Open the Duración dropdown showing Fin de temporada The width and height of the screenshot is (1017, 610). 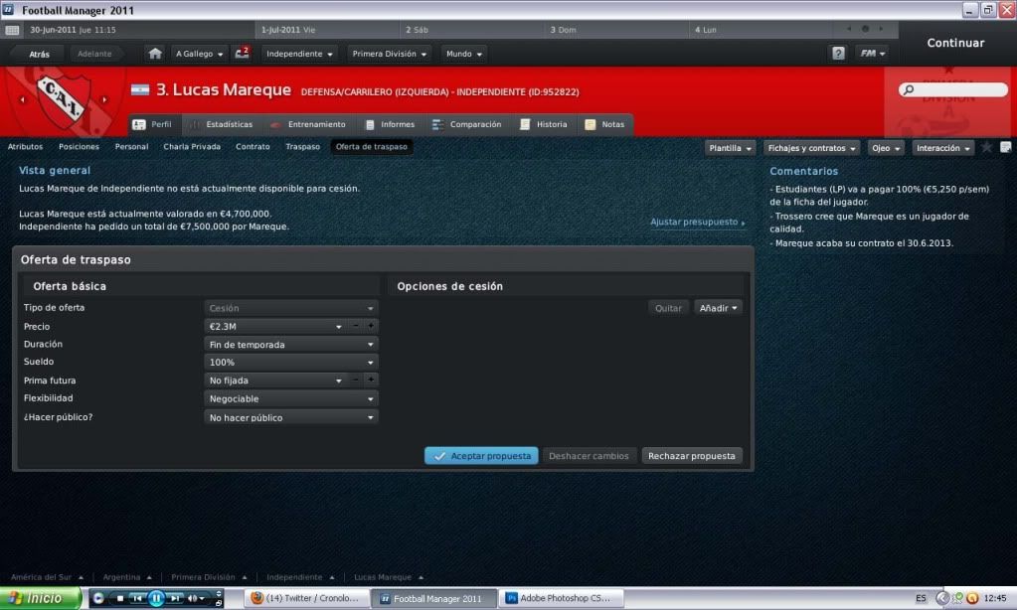tap(290, 344)
